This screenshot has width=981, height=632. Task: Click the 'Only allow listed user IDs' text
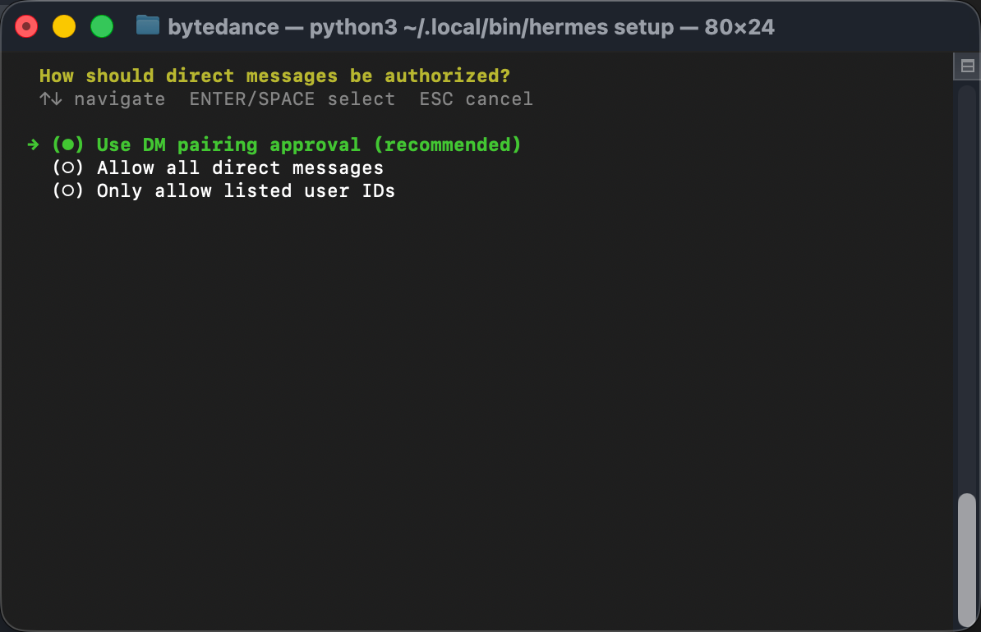pyautogui.click(x=246, y=191)
